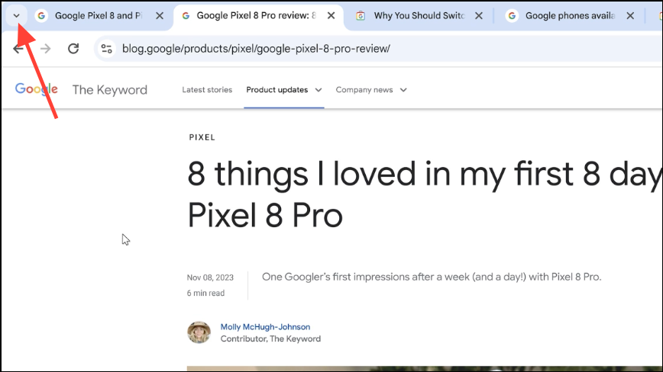Open Molly McHugh-Johnson author link
The height and width of the screenshot is (372, 663).
pos(265,327)
